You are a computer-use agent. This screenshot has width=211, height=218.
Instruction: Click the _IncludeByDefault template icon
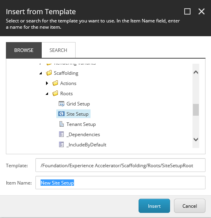(61, 144)
